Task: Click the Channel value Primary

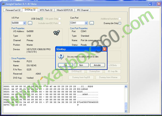Action: pos(30,40)
